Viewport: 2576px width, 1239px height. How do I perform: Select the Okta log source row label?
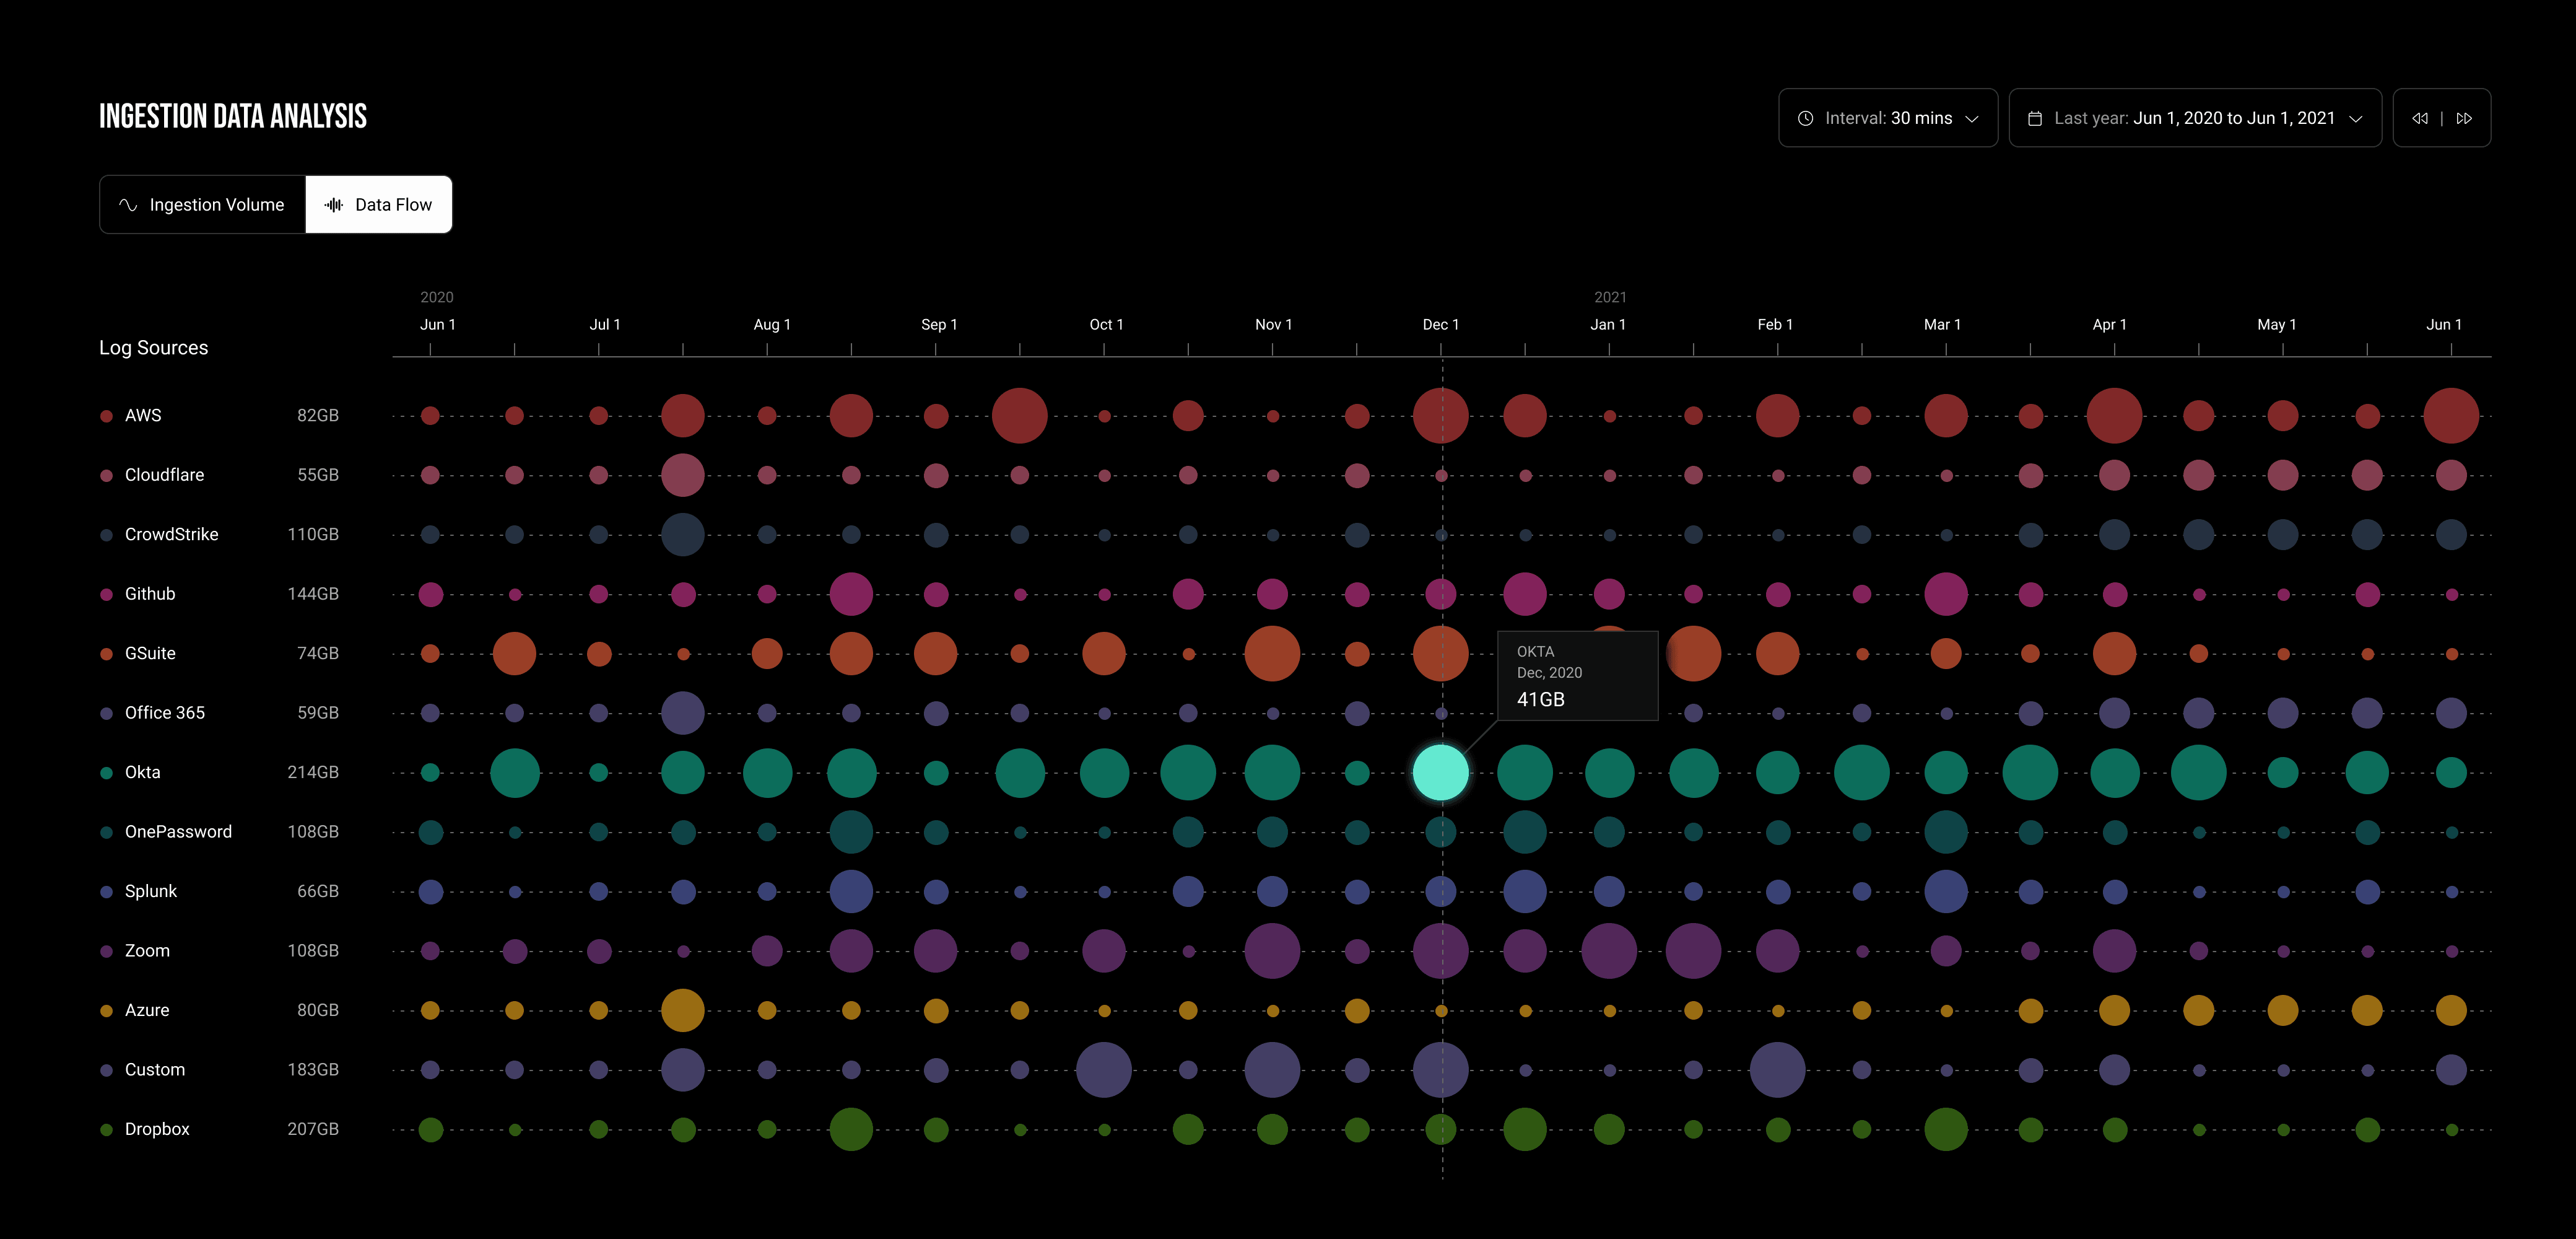point(142,773)
